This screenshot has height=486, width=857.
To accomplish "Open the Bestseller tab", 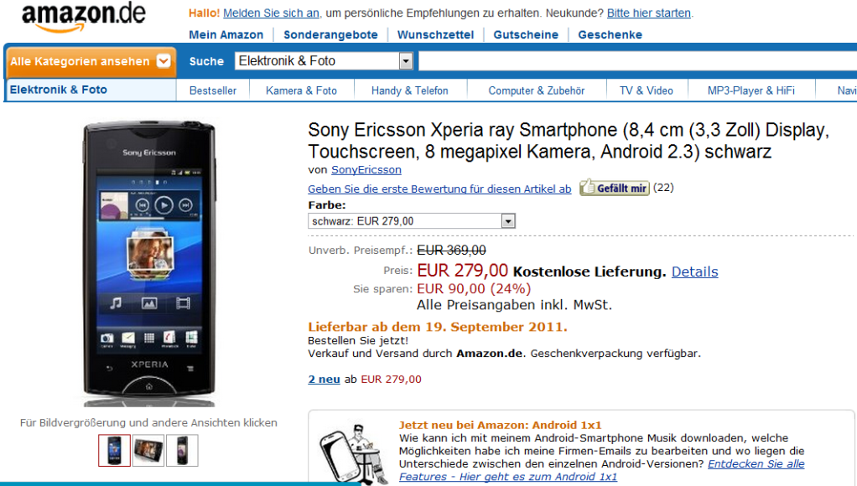I will pyautogui.click(x=213, y=90).
